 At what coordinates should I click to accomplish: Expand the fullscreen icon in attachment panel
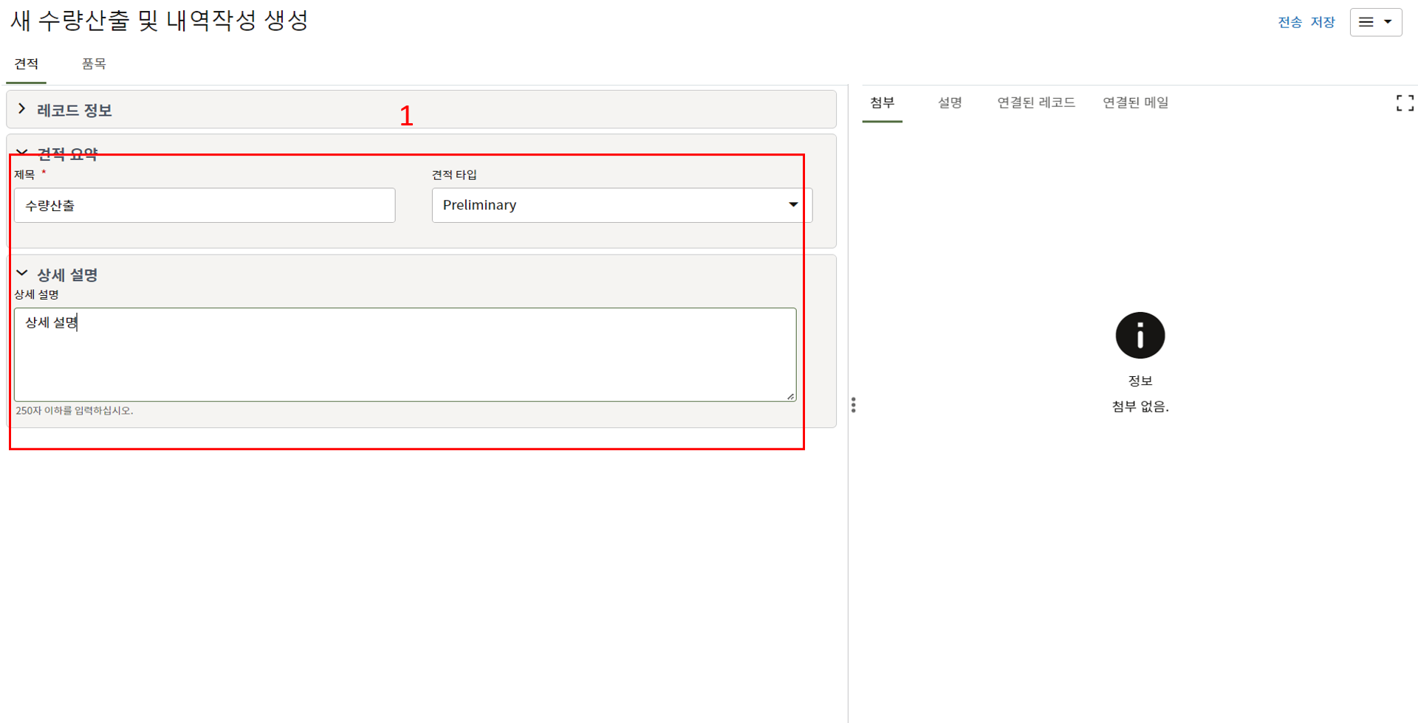[x=1405, y=103]
